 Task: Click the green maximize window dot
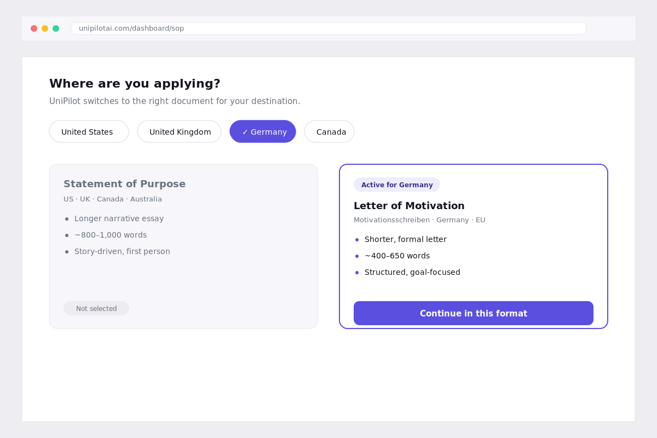click(x=56, y=28)
